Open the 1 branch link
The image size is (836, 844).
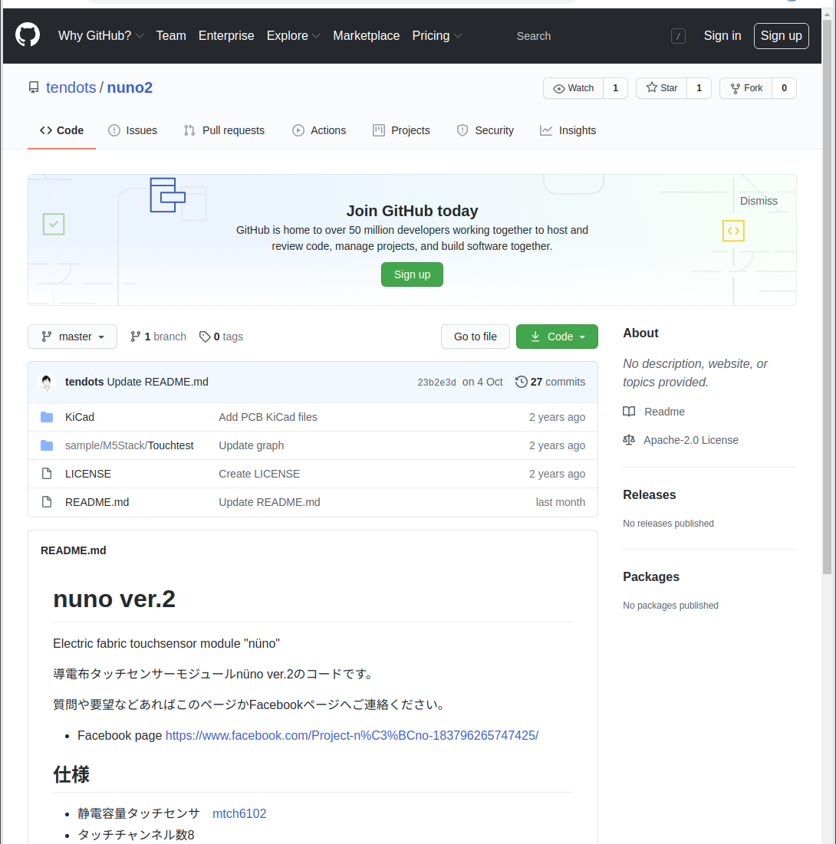[158, 337]
